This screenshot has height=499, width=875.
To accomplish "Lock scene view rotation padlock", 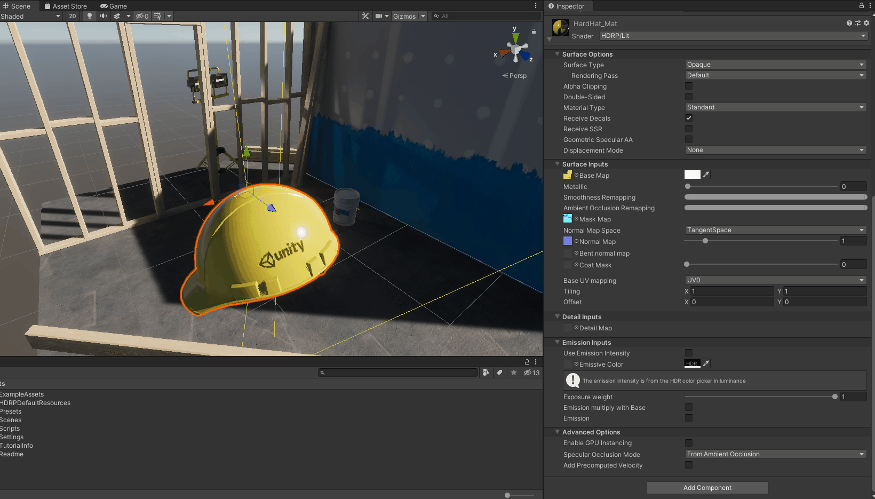I will point(534,31).
